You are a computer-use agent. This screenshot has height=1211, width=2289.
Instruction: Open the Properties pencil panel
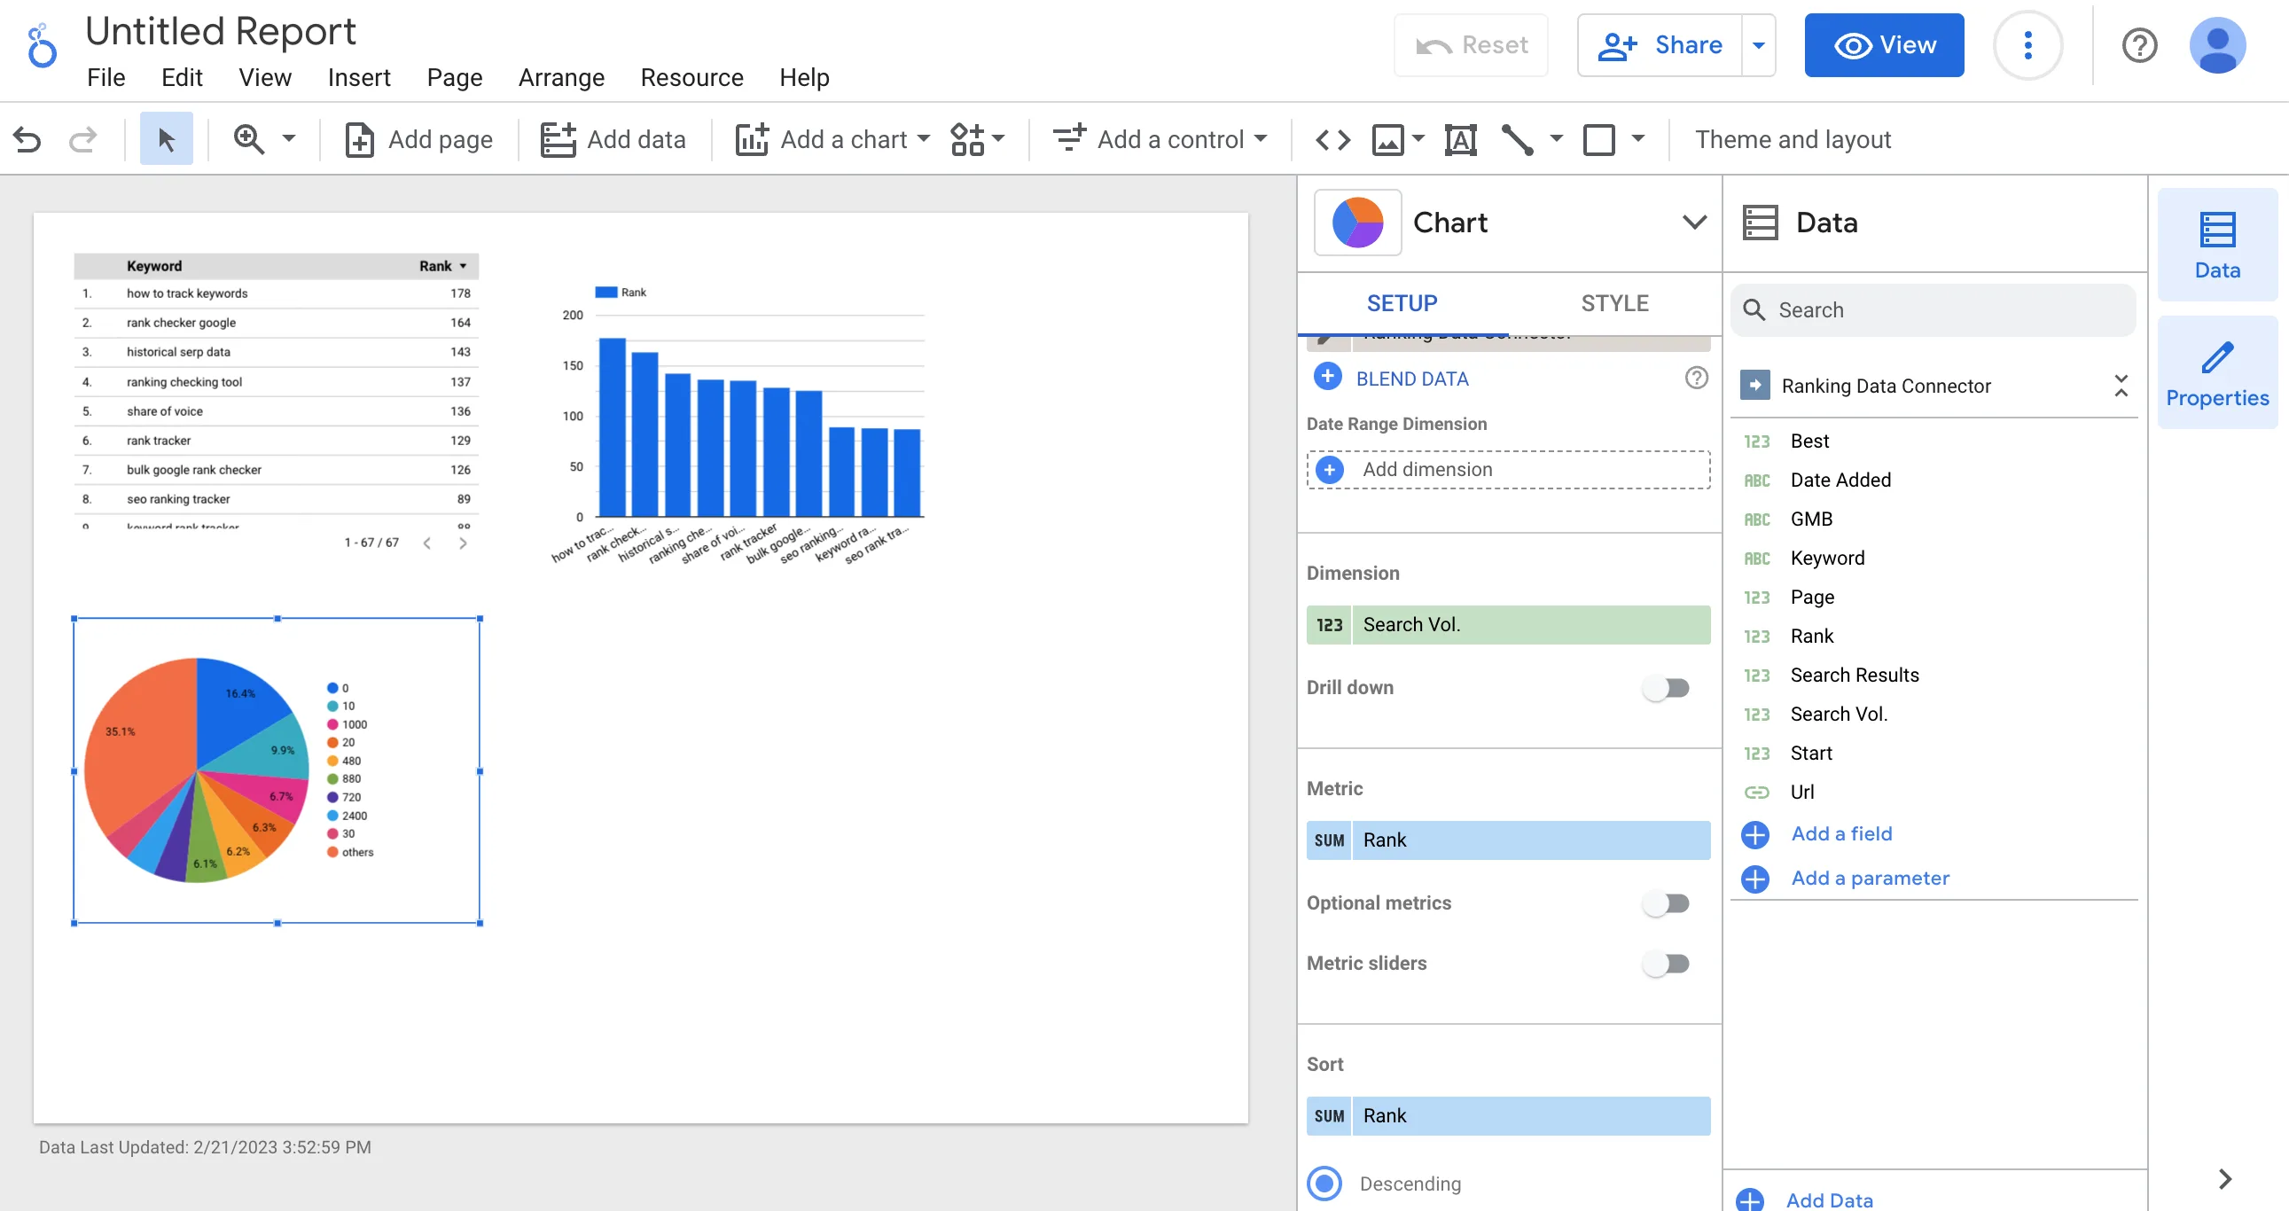pos(2216,373)
